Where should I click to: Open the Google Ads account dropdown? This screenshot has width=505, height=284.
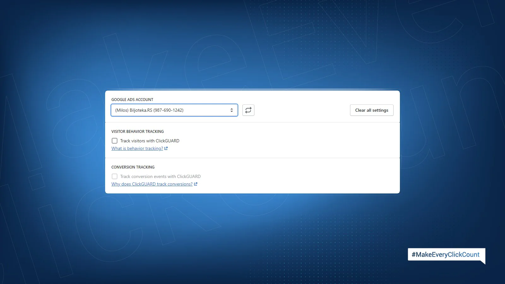coord(174,110)
